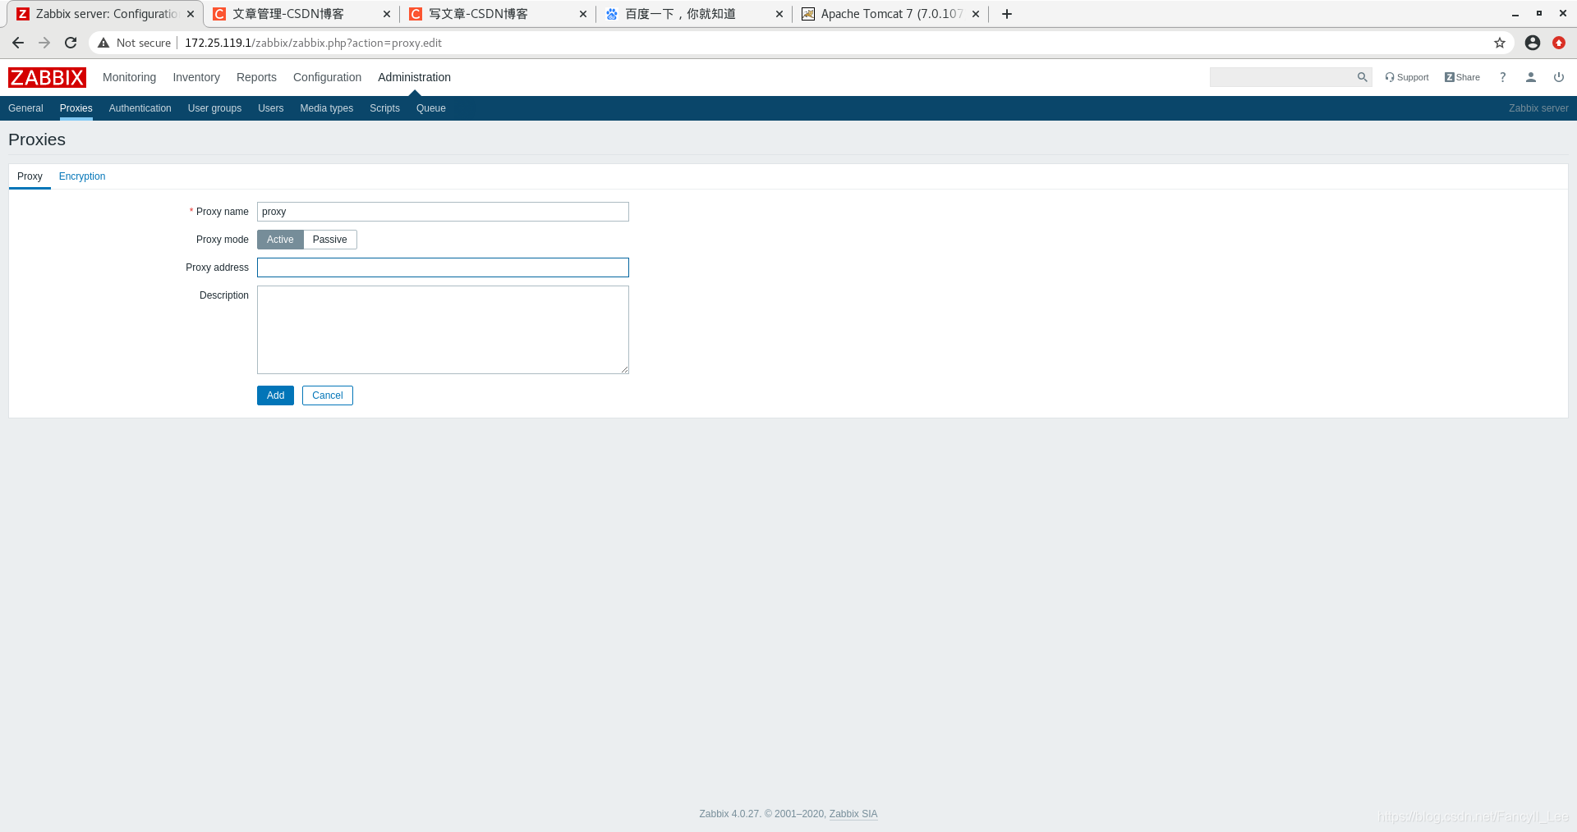Focus the Proxy name field
The height and width of the screenshot is (832, 1577).
pyautogui.click(x=443, y=212)
